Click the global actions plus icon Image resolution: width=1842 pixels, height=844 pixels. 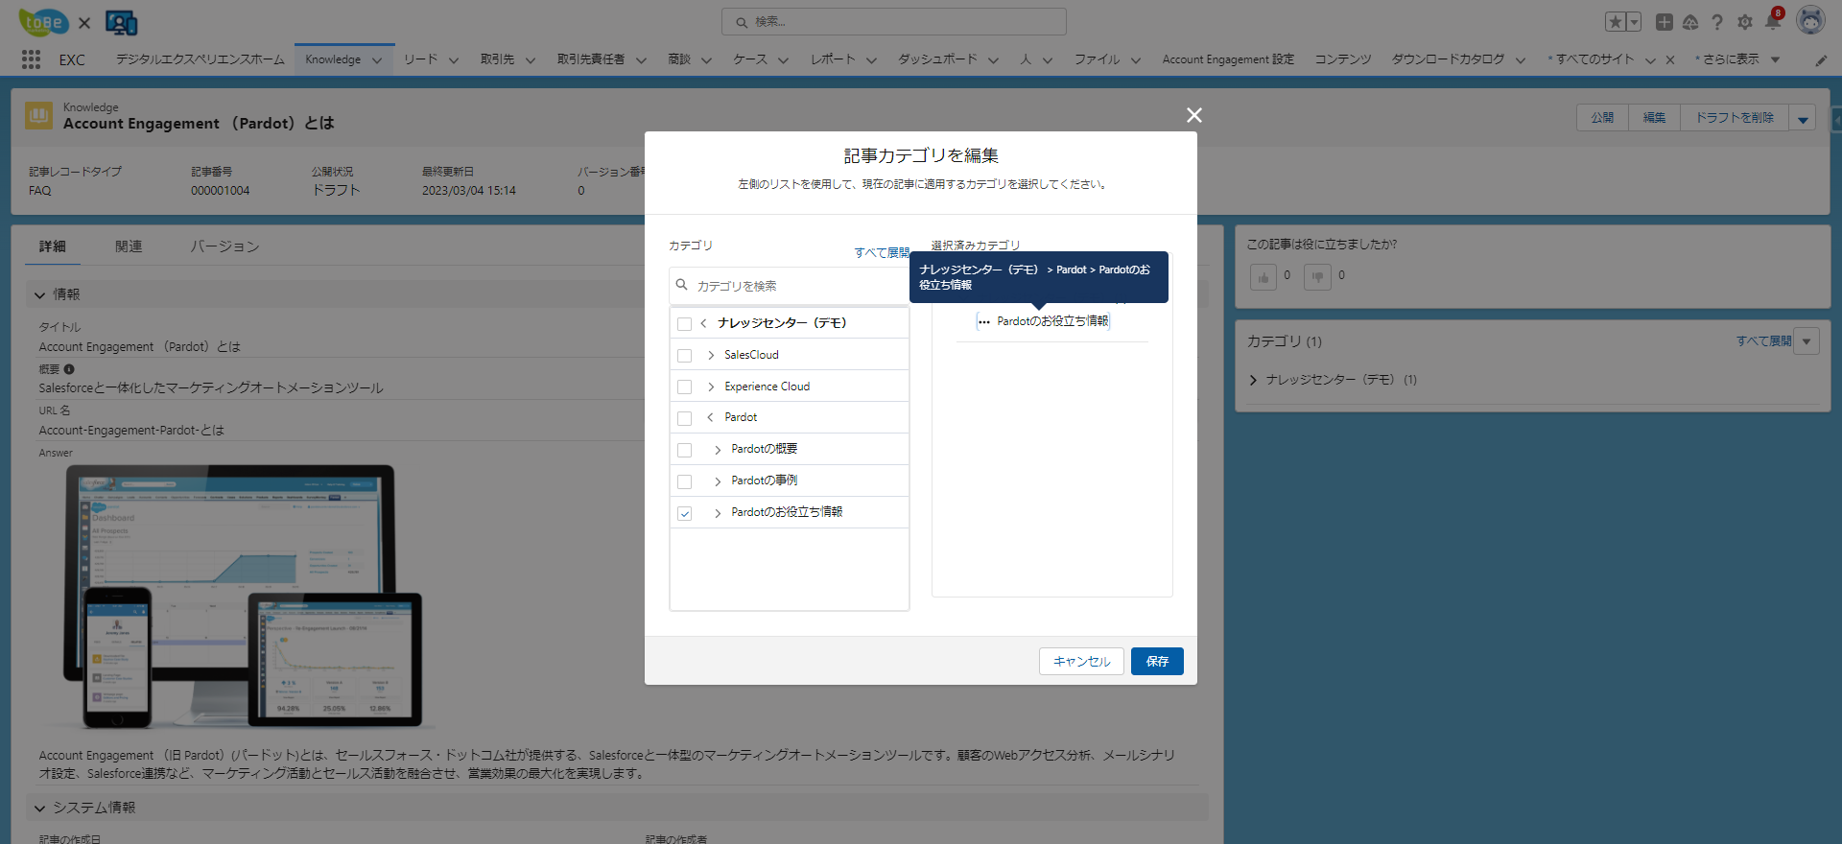[x=1665, y=22]
